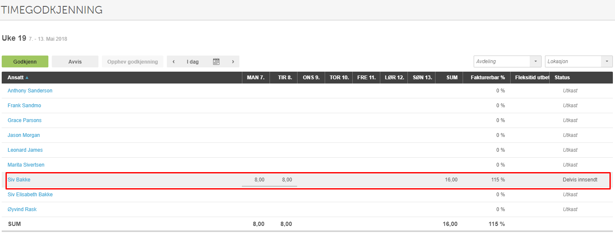Open the calendar date picker icon

216,61
